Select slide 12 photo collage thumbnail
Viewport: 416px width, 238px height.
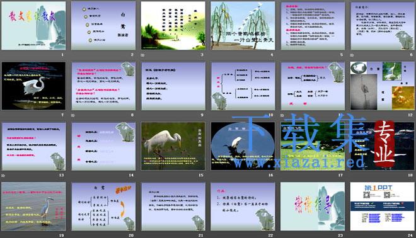pos(382,86)
